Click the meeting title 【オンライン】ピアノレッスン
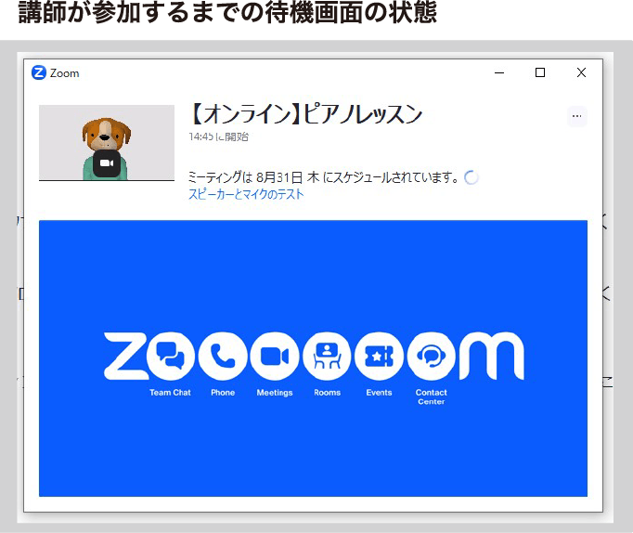 (x=306, y=114)
